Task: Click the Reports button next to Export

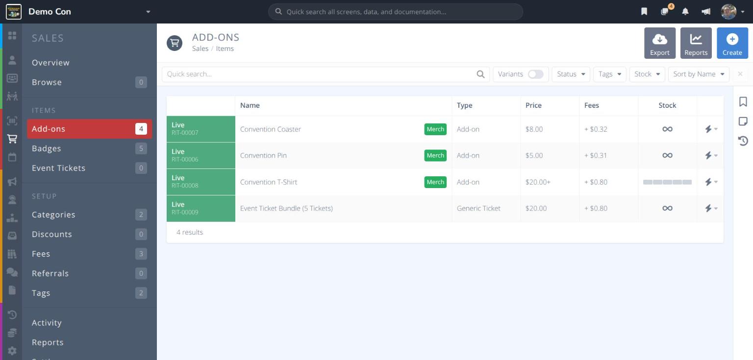Action: pyautogui.click(x=696, y=43)
